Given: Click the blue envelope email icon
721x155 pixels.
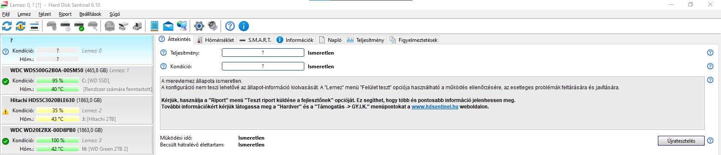Looking at the screenshot, I should tap(168, 26).
